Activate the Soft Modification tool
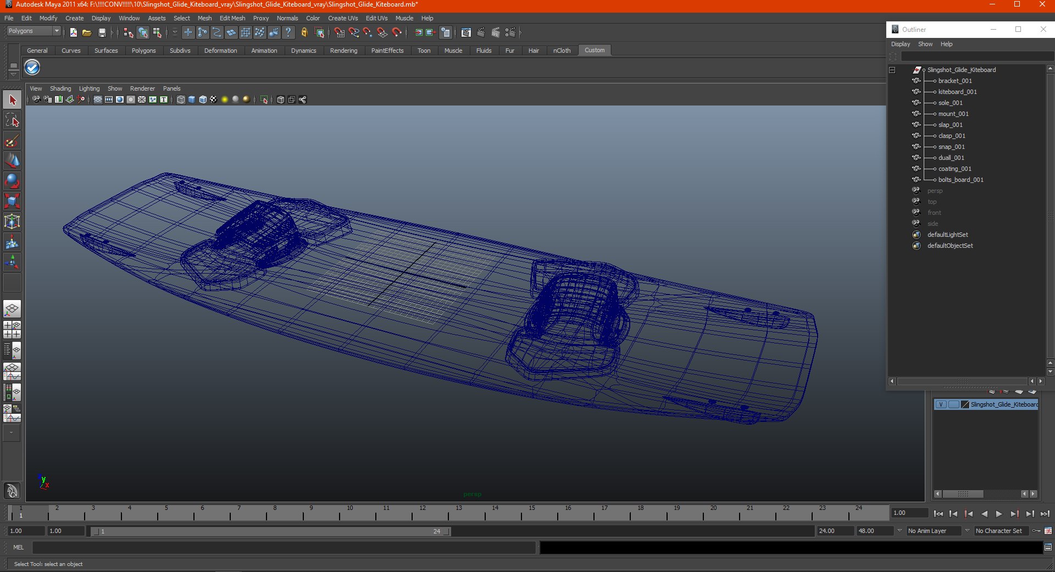This screenshot has width=1055, height=572. point(12,242)
